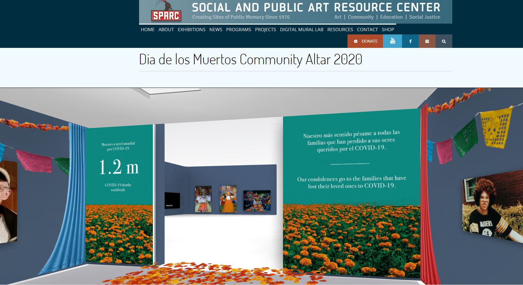Click the Raiders jersey portrait
Screen dimensions: 523x285
(492, 208)
